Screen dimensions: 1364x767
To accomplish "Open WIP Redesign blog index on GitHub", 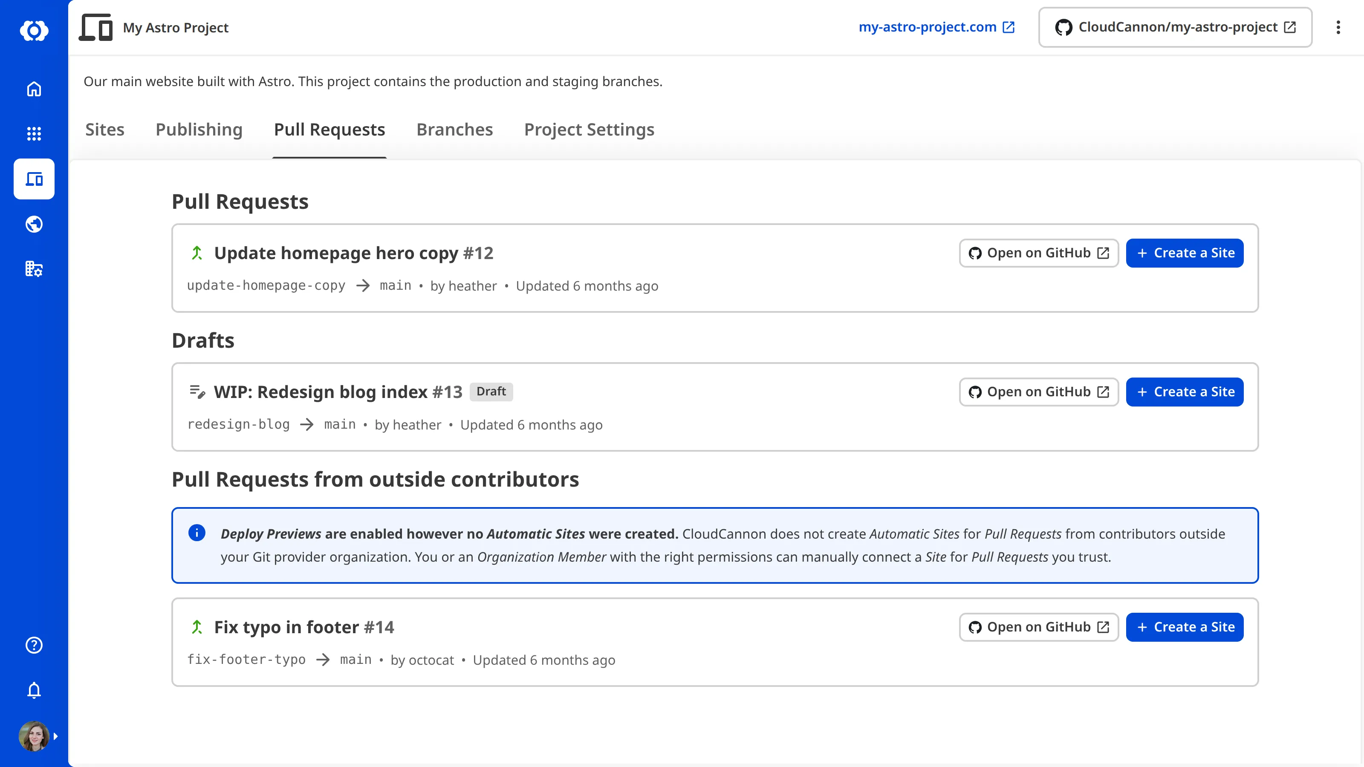I will [x=1039, y=392].
